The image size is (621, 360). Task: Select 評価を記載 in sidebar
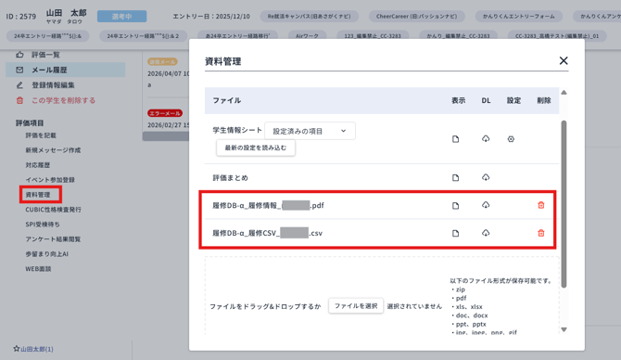41,135
